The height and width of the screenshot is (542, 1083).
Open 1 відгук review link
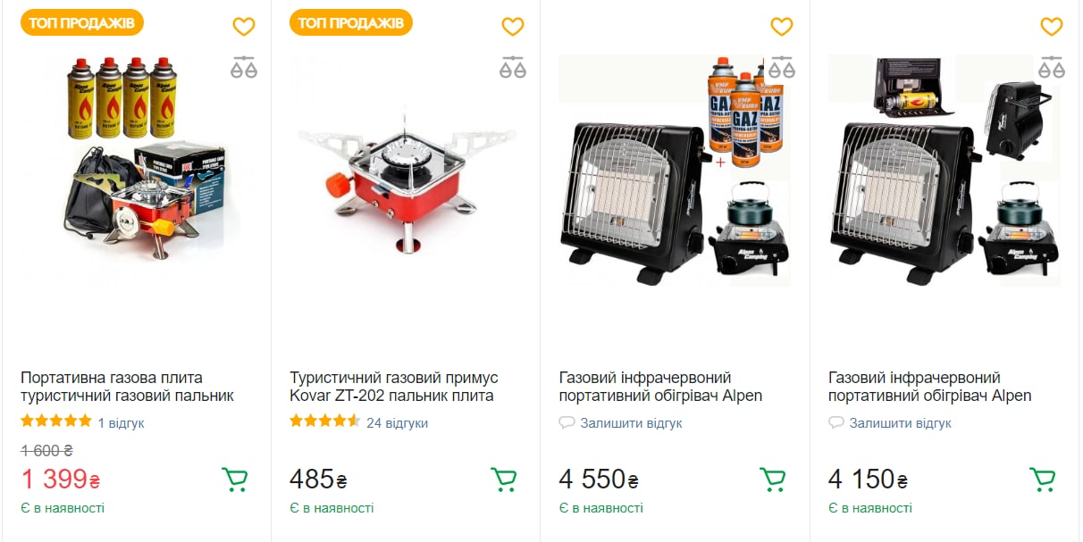coord(121,423)
